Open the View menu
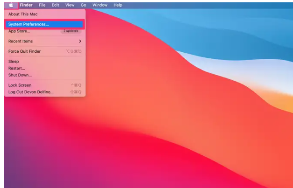This screenshot has width=293, height=188. [x=70, y=5]
